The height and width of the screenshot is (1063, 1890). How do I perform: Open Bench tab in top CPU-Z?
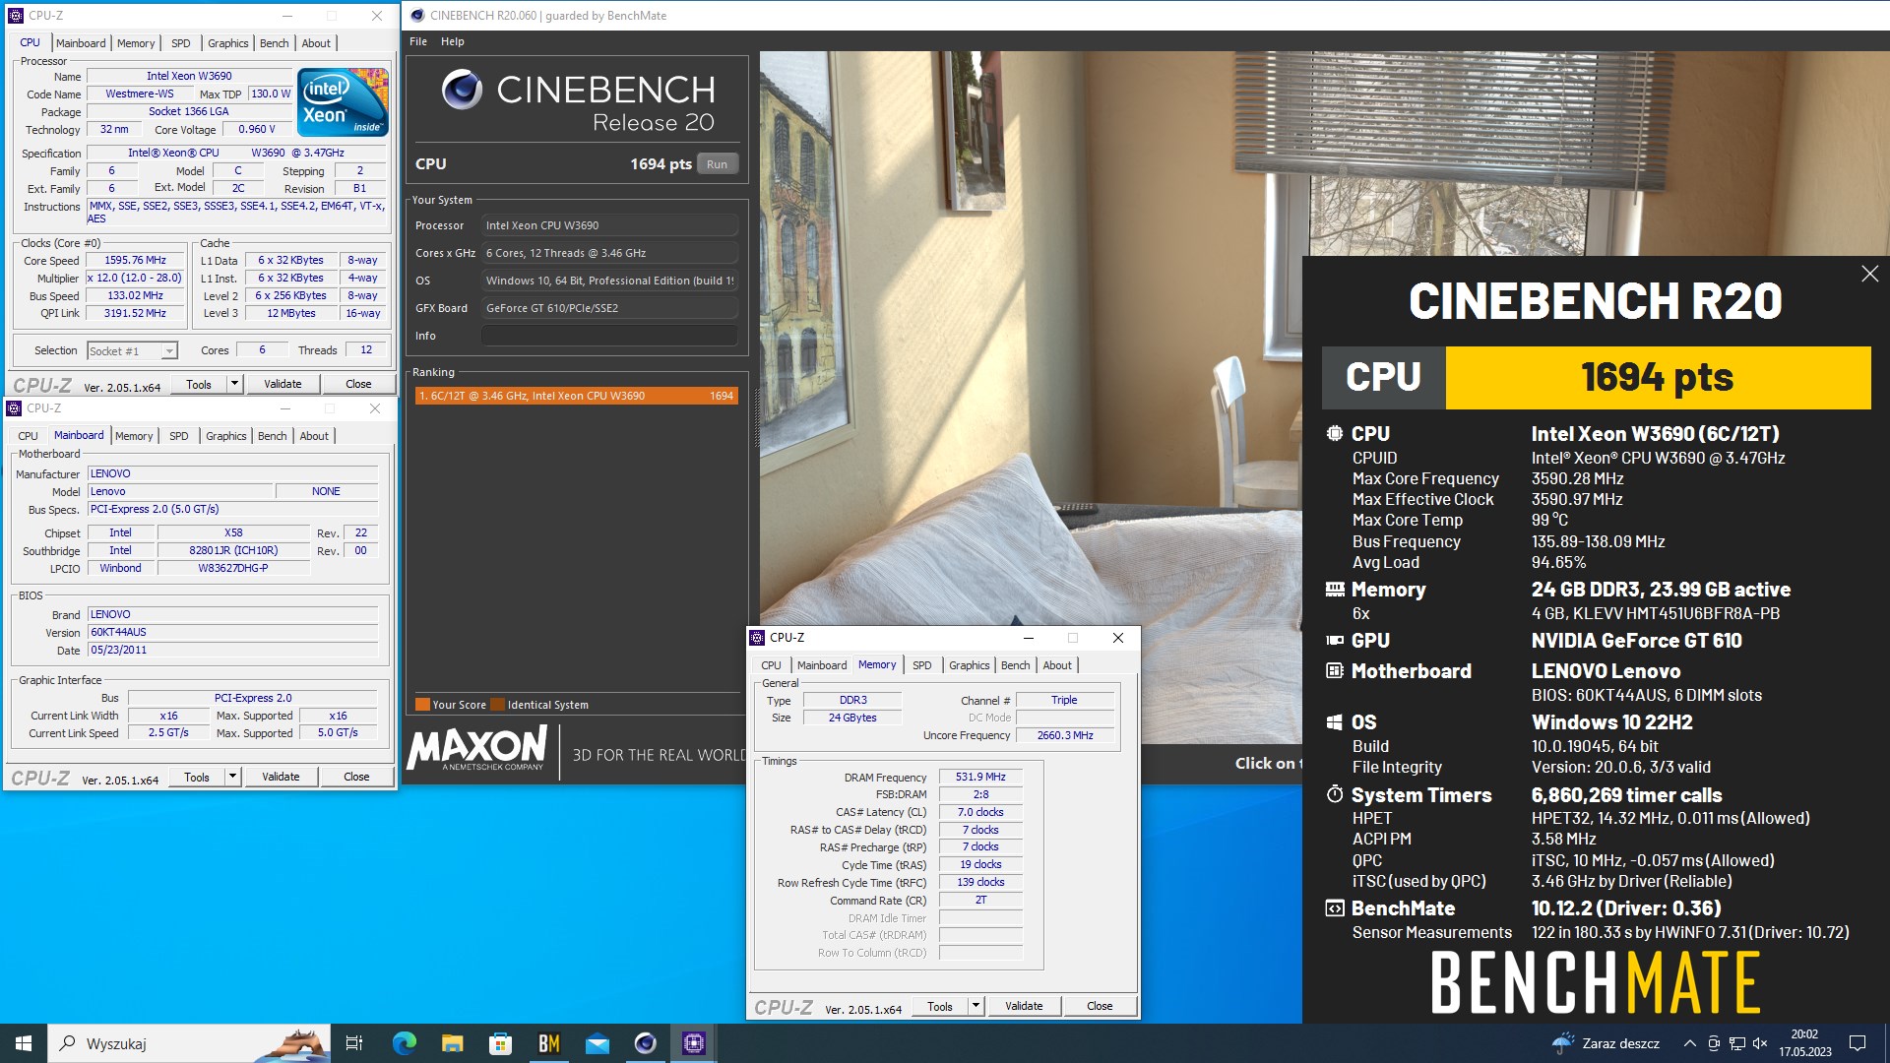274,43
